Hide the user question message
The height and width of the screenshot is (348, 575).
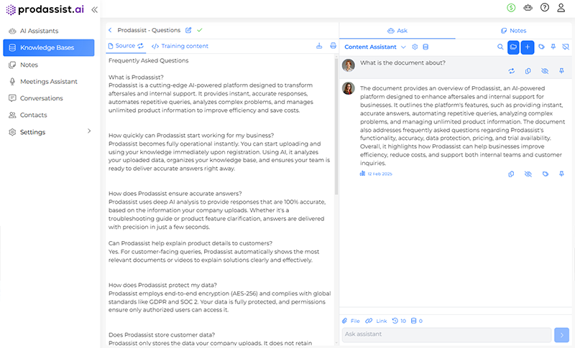click(544, 71)
